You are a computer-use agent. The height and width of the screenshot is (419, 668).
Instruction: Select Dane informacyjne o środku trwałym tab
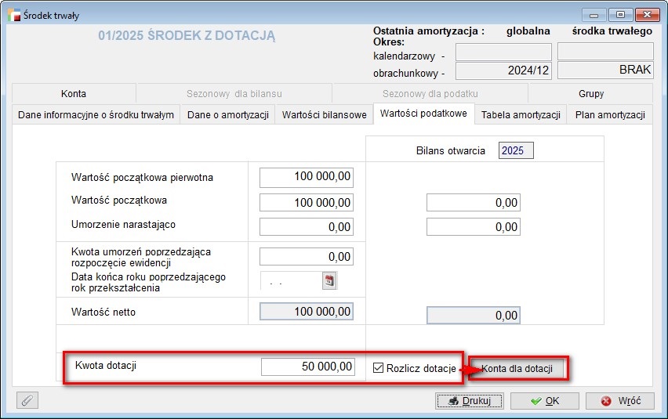coord(96,115)
